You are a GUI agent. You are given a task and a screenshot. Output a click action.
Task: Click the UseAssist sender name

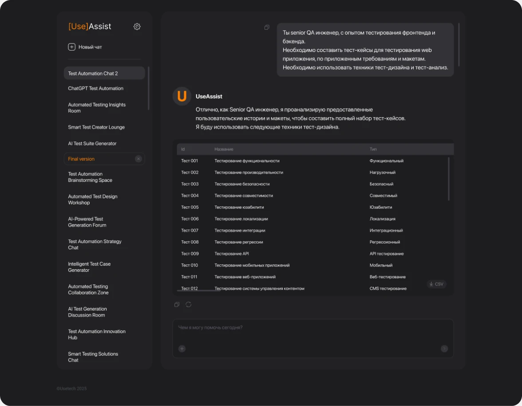pyautogui.click(x=209, y=96)
